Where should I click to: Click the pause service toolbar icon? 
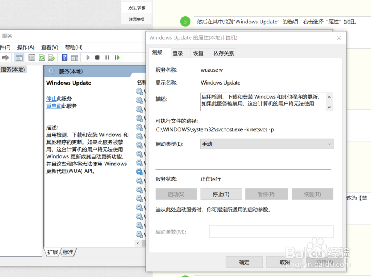(x=107, y=57)
